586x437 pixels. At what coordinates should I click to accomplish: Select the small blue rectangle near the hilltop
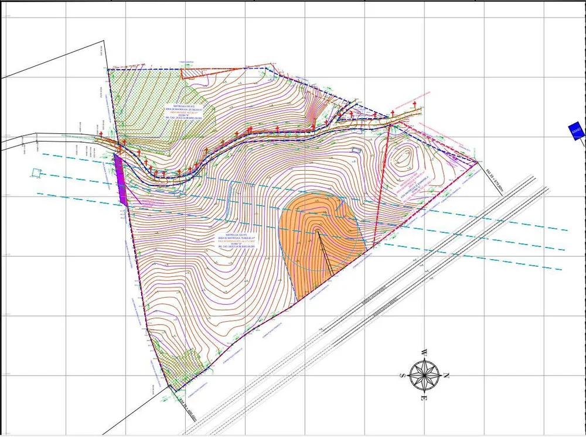click(x=356, y=150)
